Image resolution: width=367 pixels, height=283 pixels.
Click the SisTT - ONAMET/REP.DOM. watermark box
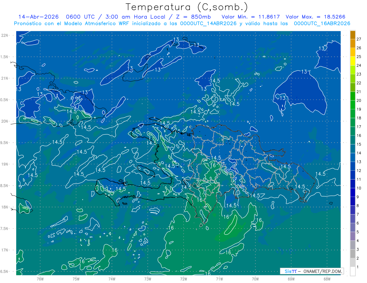312,271
